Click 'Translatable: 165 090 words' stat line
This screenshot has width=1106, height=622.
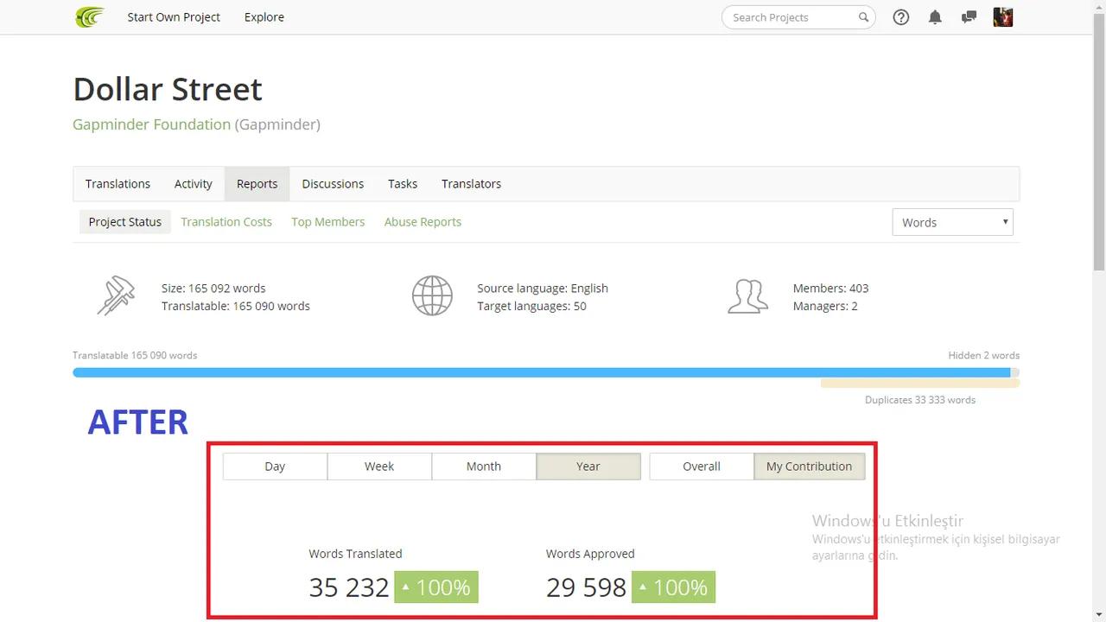(x=236, y=307)
